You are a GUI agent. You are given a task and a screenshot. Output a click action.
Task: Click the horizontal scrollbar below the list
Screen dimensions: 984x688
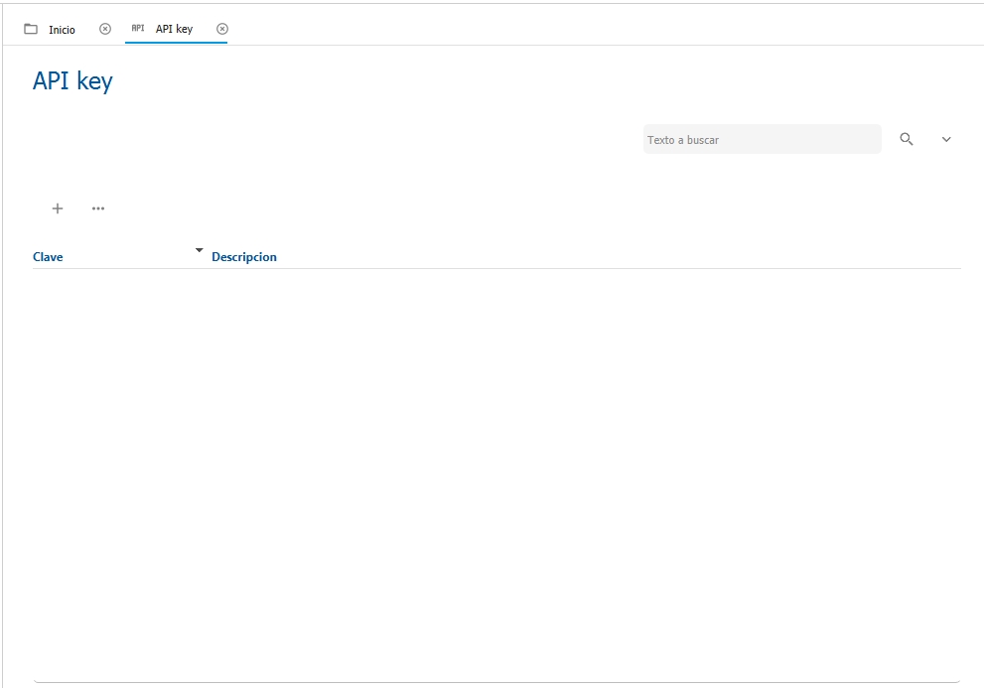[496, 682]
